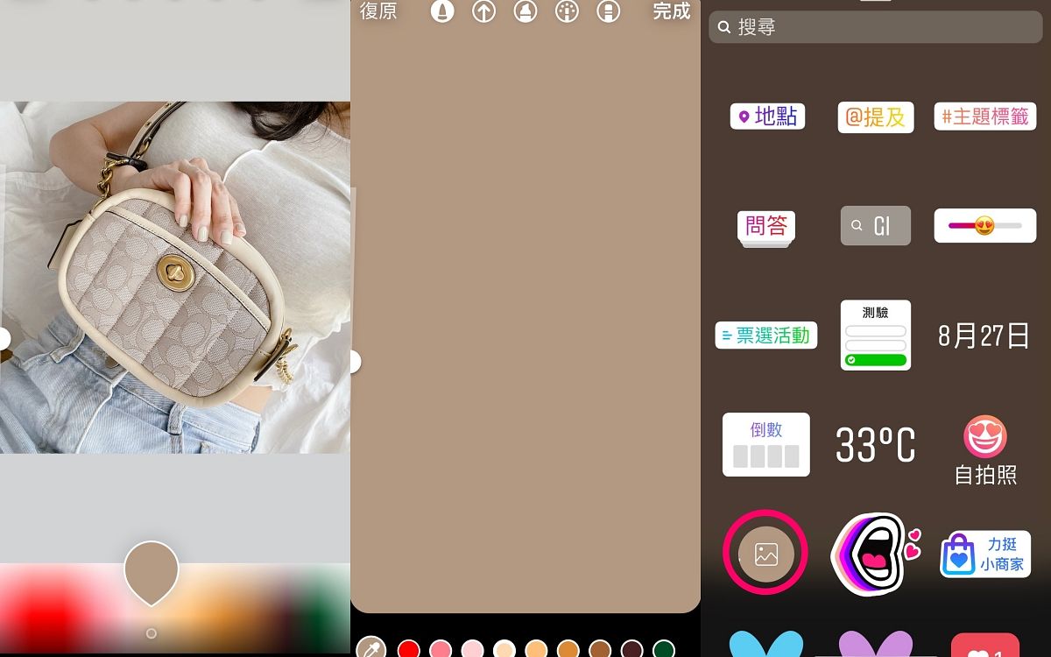Add the 地點 location sticker

767,117
